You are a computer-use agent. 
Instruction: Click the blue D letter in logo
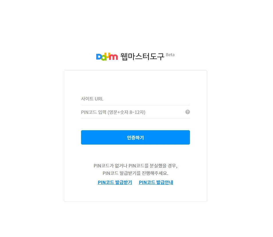[x=99, y=57]
